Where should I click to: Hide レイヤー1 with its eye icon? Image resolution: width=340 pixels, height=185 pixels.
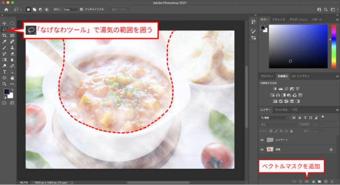[262, 140]
